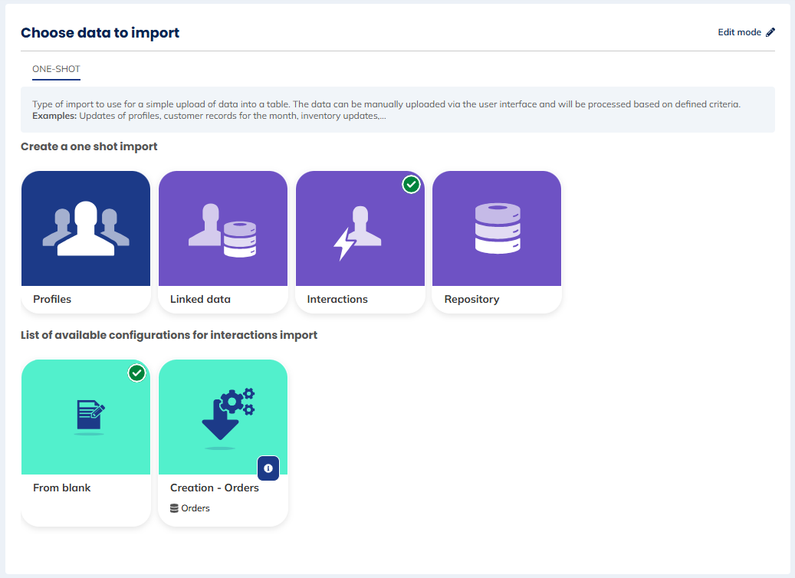The image size is (795, 578).
Task: Click the Interactions card label
Action: [337, 299]
